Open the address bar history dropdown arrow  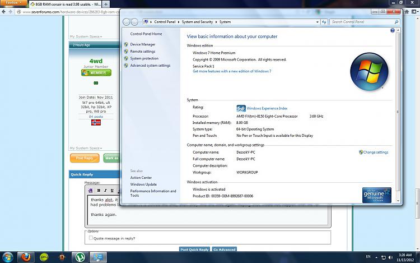tap(318, 22)
